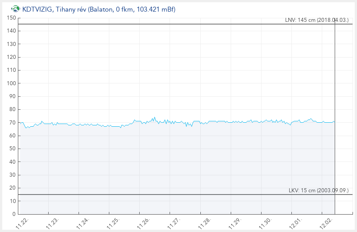Select the 70 value on the y-axis
The image size is (357, 232).
13,123
